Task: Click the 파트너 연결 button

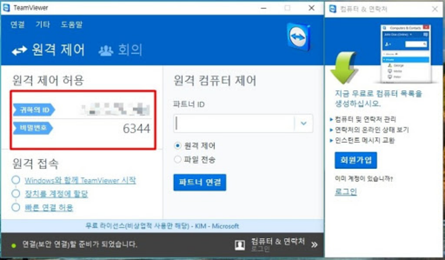Action: pyautogui.click(x=200, y=182)
